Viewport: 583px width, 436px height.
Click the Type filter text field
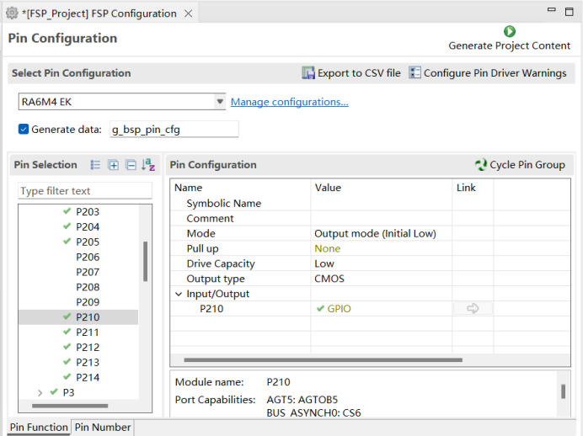[x=85, y=190]
